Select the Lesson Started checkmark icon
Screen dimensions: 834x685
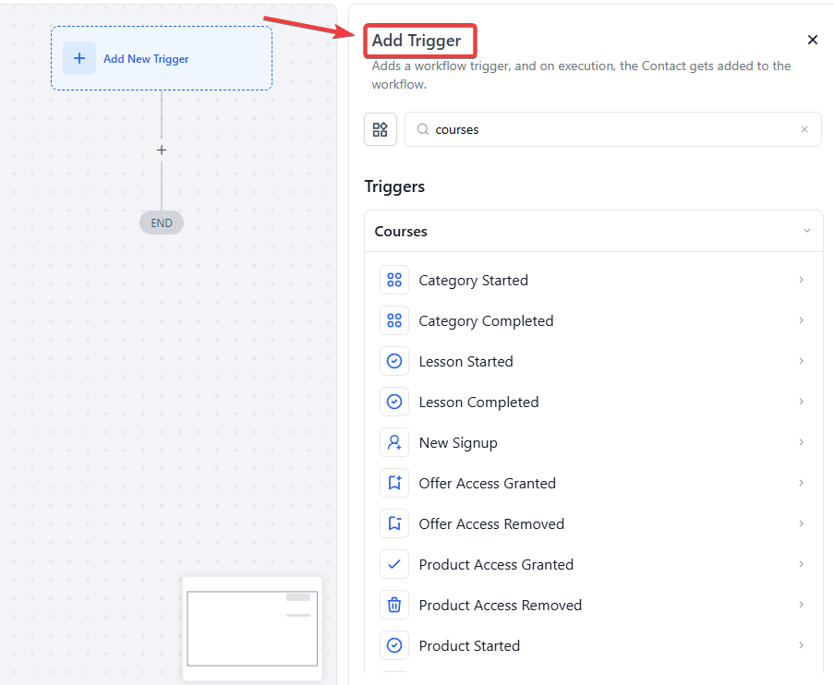[394, 361]
